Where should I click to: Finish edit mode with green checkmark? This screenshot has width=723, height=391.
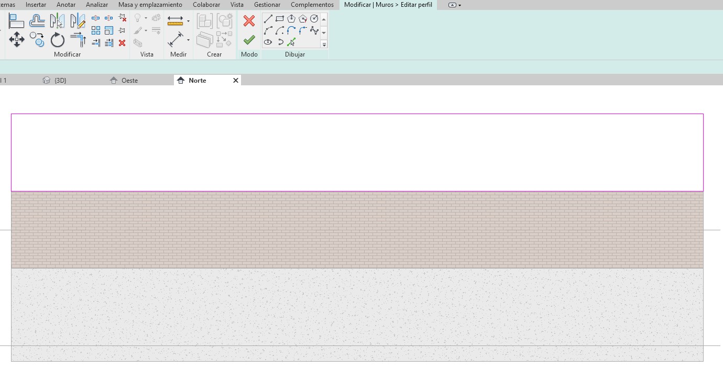[x=249, y=40]
